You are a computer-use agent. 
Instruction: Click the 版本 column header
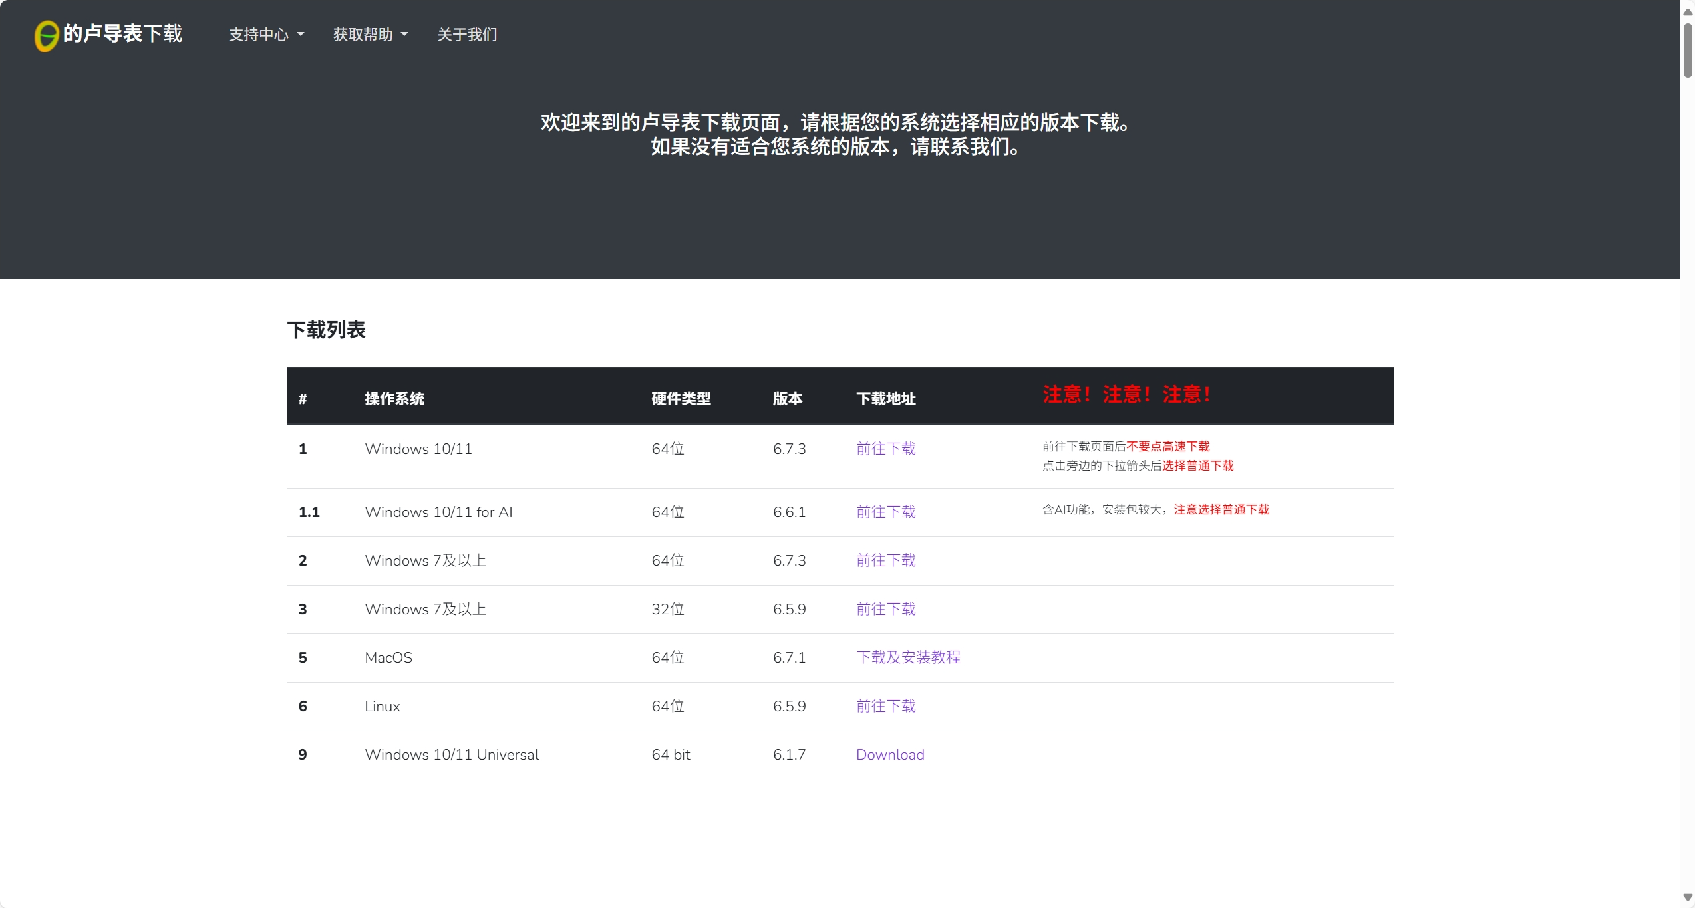(x=788, y=399)
